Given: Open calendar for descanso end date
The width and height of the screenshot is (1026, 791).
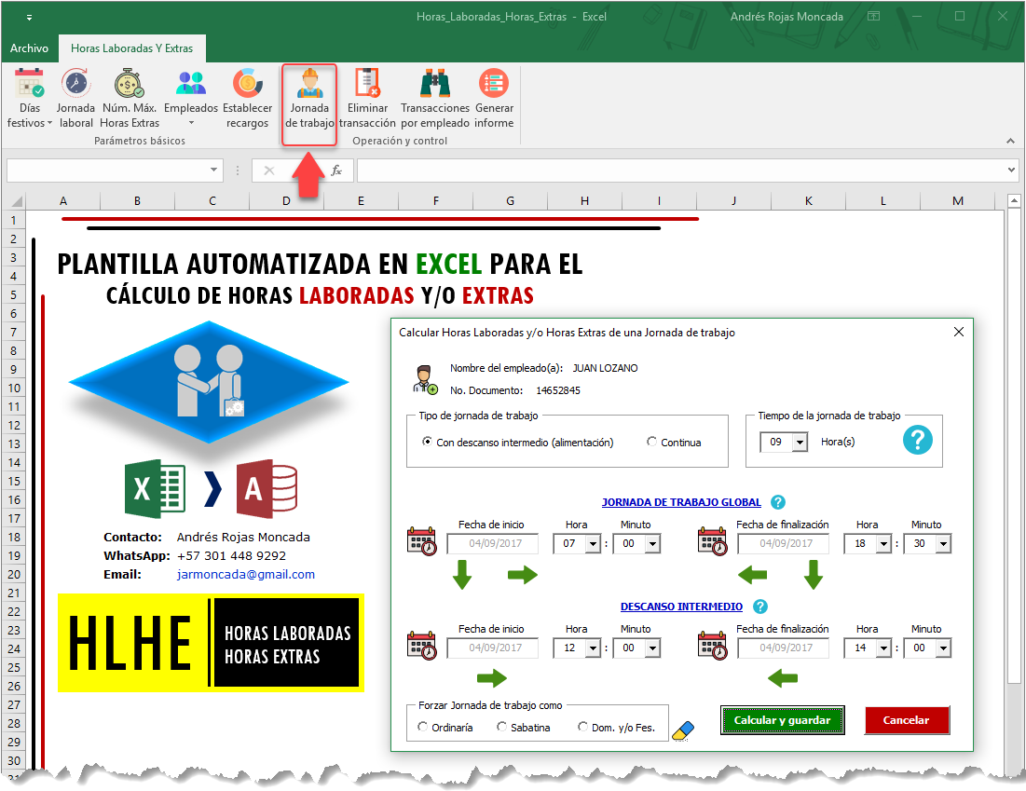Looking at the screenshot, I should [x=712, y=646].
